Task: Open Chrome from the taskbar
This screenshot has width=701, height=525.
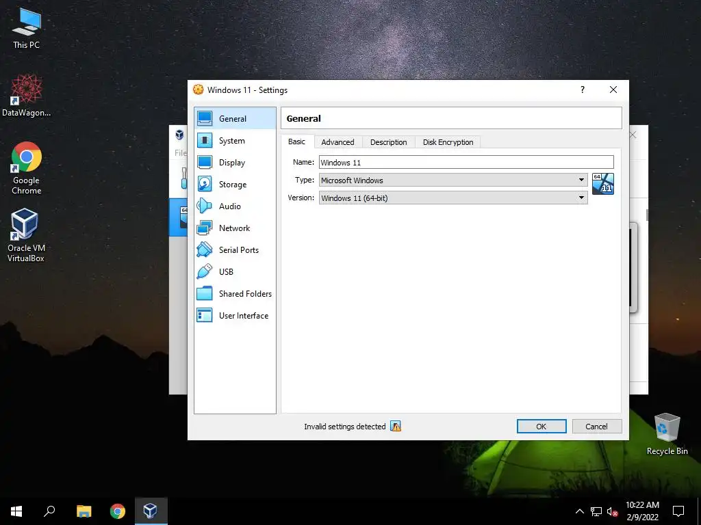Action: (x=118, y=511)
